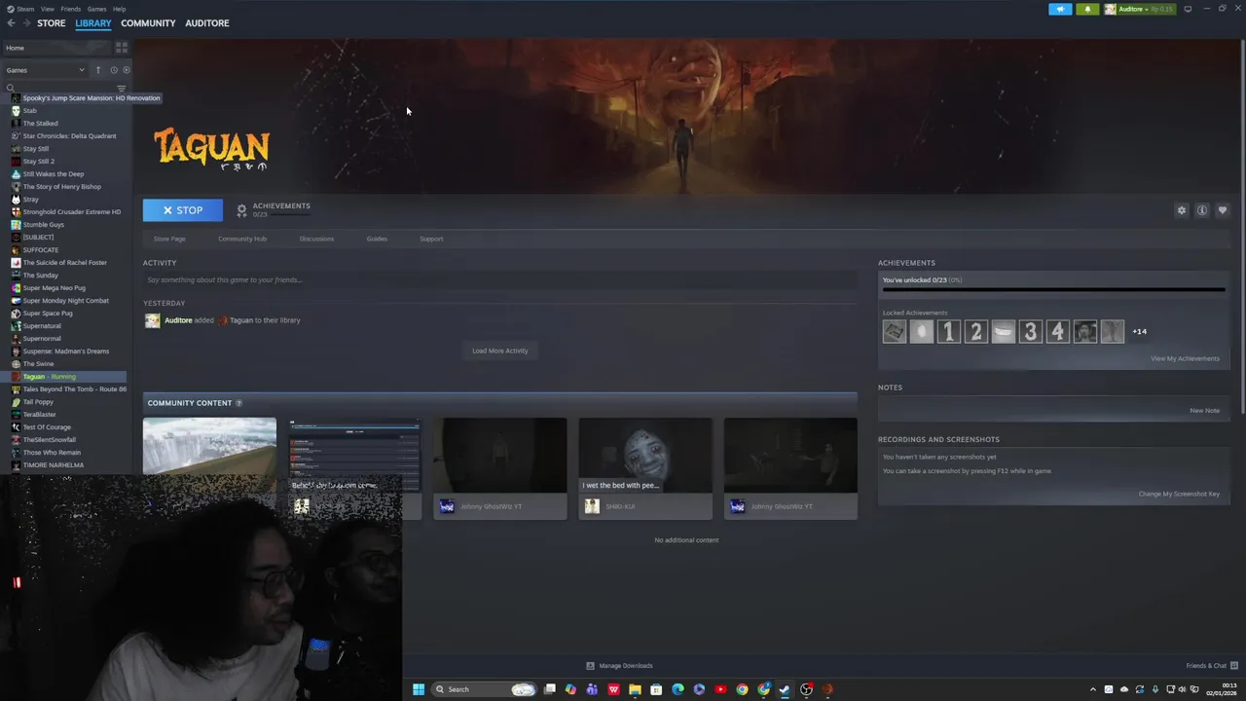This screenshot has height=701, width=1246.
Task: Open the announcements megaphone button
Action: point(1060,9)
